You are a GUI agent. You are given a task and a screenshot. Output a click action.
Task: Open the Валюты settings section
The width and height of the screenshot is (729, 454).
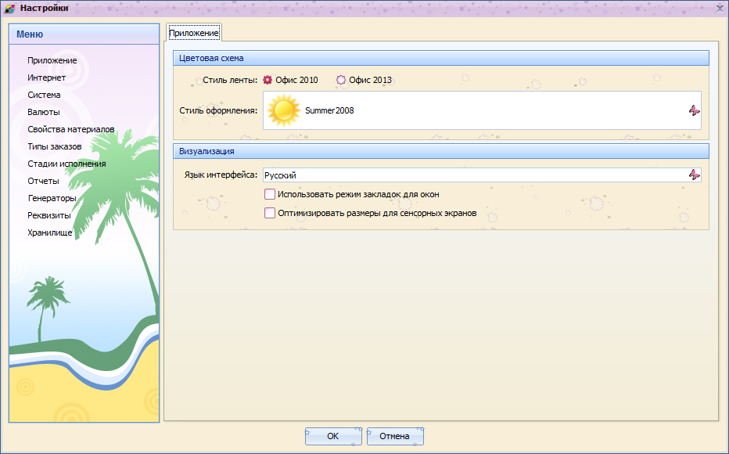[x=44, y=112]
